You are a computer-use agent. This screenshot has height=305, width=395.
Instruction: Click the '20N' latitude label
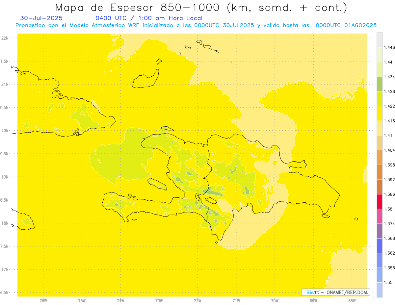click(5, 131)
